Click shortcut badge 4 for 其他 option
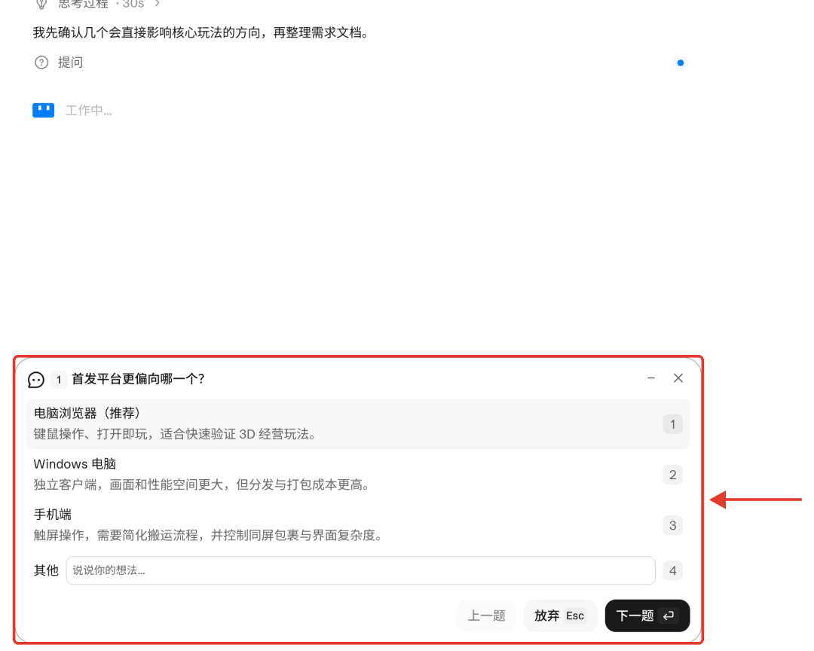This screenshot has width=814, height=651. point(673,570)
